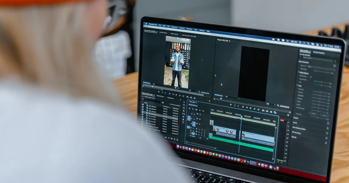Collapse Tone section in Lumetri
The width and height of the screenshot is (349, 183).
297,85
